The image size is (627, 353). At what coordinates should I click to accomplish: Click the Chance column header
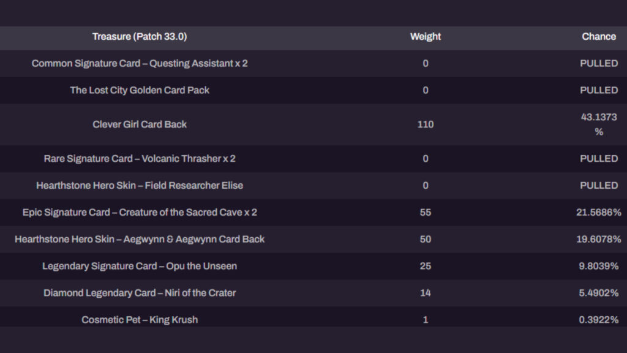pyautogui.click(x=598, y=37)
